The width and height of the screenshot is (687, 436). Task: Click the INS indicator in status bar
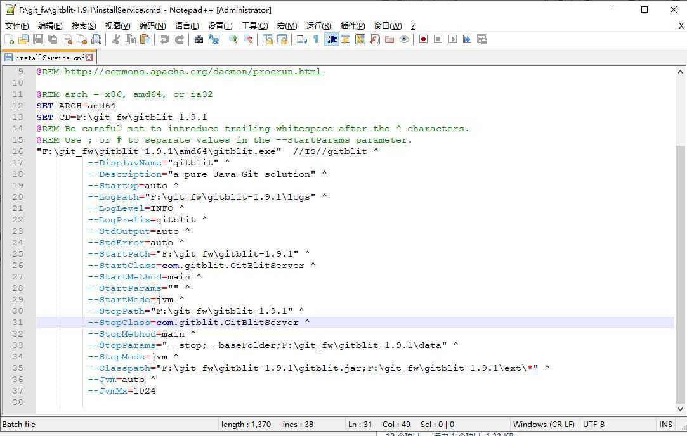pos(665,424)
